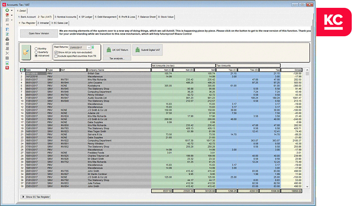The width and height of the screenshot is (353, 206).
Task: Click the INV822 reference cell
Action: coord(73,140)
